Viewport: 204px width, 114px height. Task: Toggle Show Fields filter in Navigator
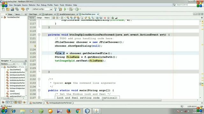click(7, 102)
